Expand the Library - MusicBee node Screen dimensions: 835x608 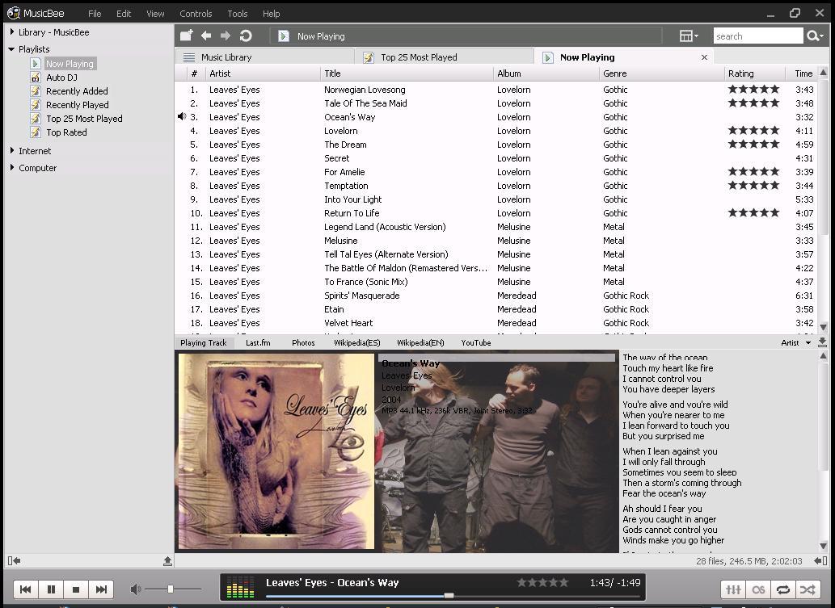coord(11,32)
